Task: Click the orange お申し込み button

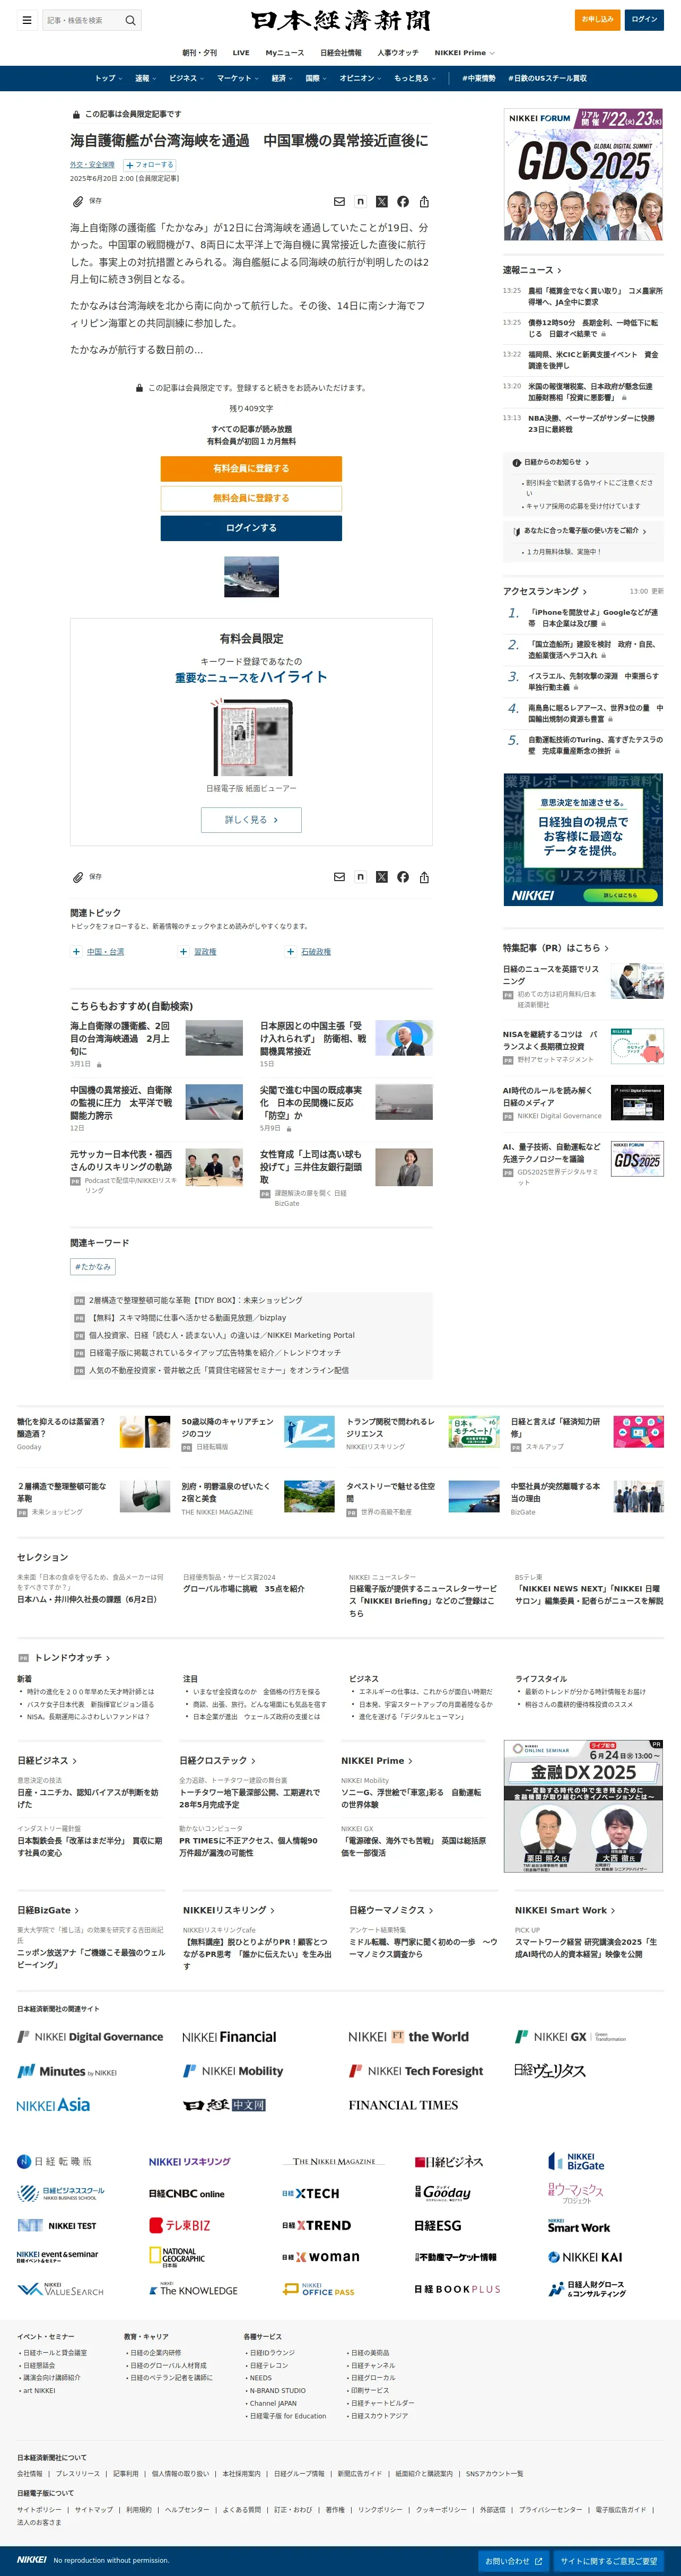Action: coord(597,19)
